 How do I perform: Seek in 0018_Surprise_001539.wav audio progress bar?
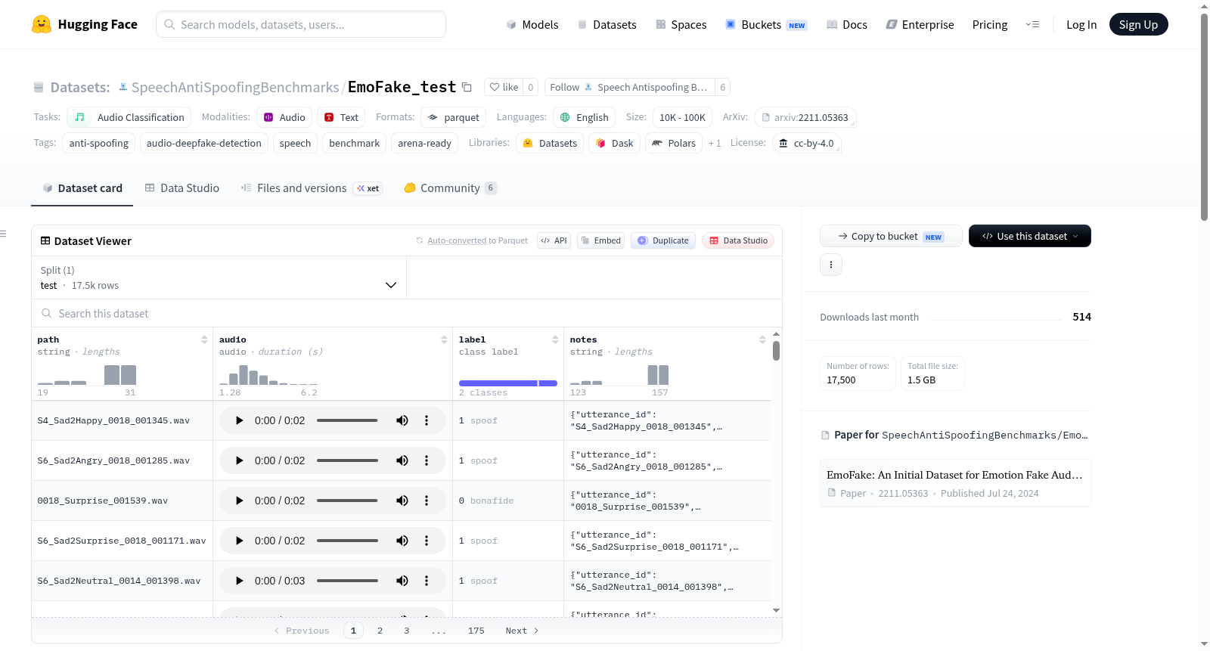(347, 501)
